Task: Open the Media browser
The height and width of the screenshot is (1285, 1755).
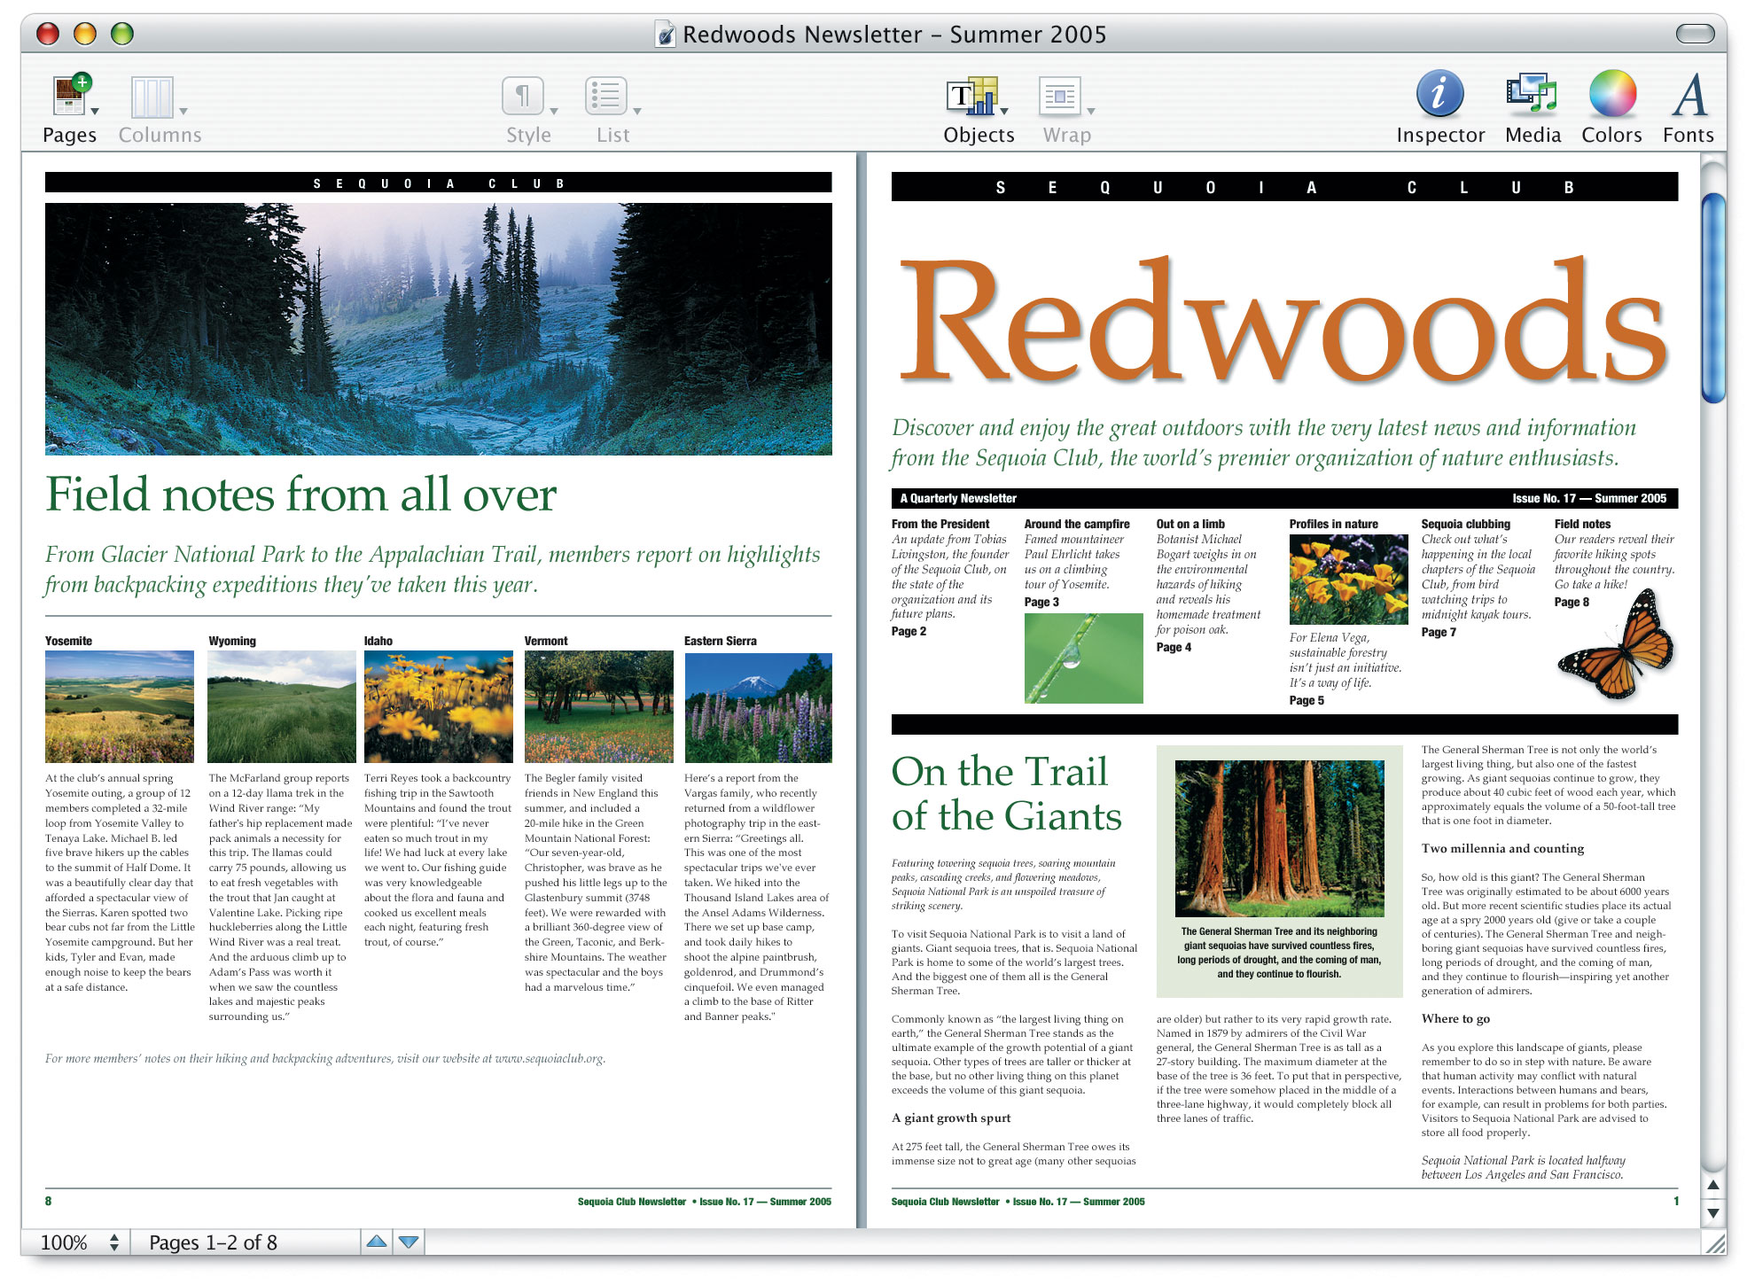Action: coord(1532,94)
